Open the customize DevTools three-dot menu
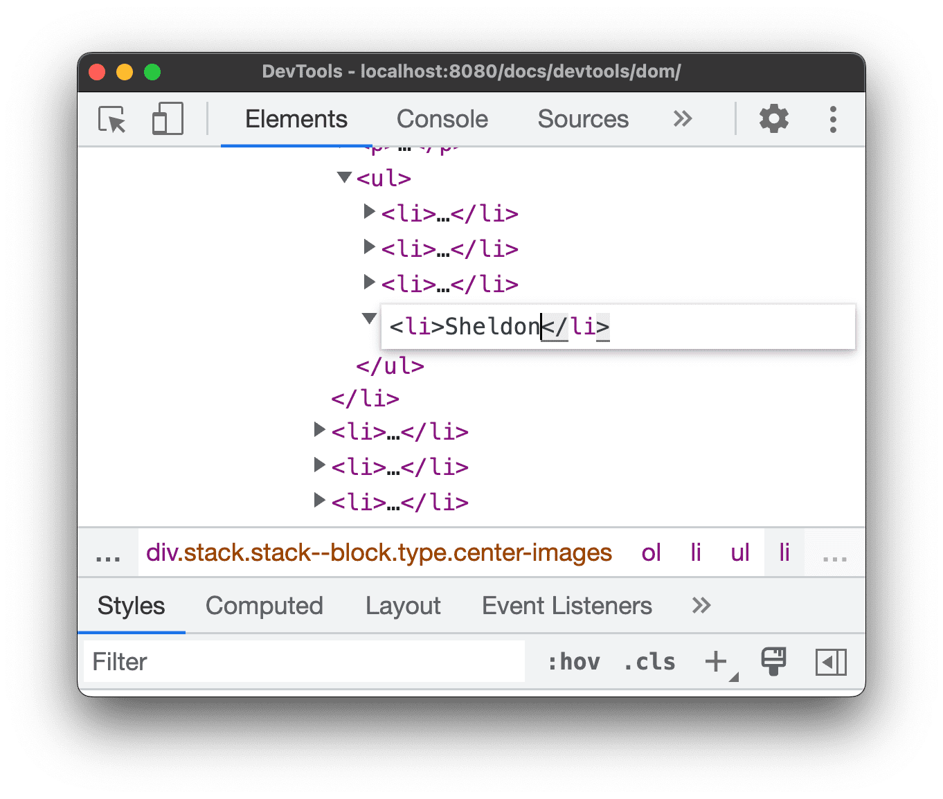This screenshot has width=943, height=799. [x=833, y=119]
